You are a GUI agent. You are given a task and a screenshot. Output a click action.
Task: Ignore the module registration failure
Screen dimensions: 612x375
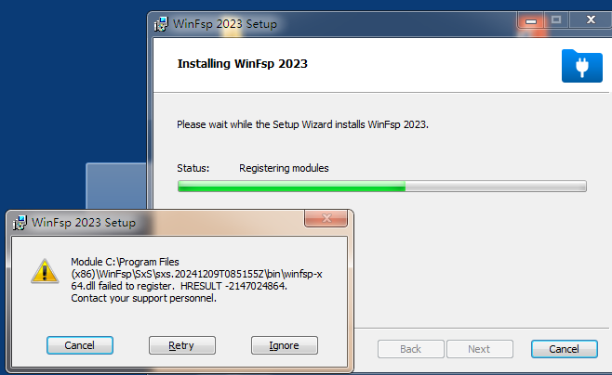pos(285,345)
